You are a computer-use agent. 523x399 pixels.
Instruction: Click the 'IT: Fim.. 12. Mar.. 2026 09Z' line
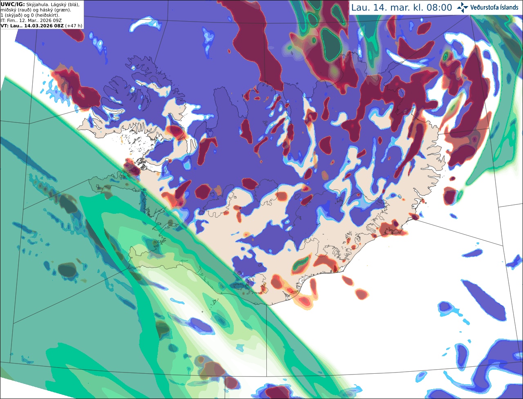pyautogui.click(x=31, y=20)
